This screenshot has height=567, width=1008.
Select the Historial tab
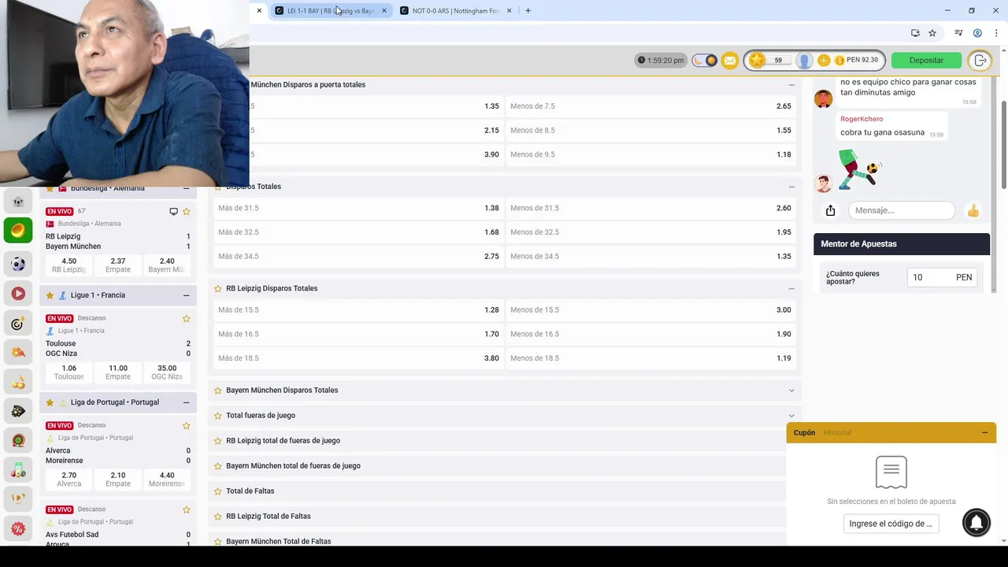click(837, 432)
